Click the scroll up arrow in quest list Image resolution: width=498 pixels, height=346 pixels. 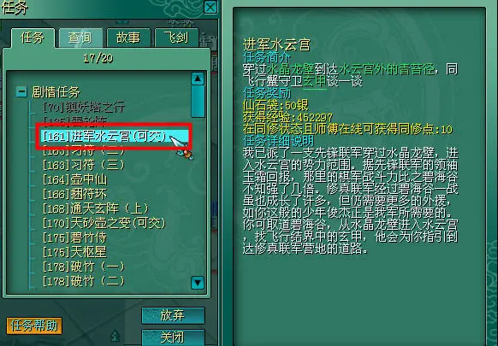[x=198, y=79]
